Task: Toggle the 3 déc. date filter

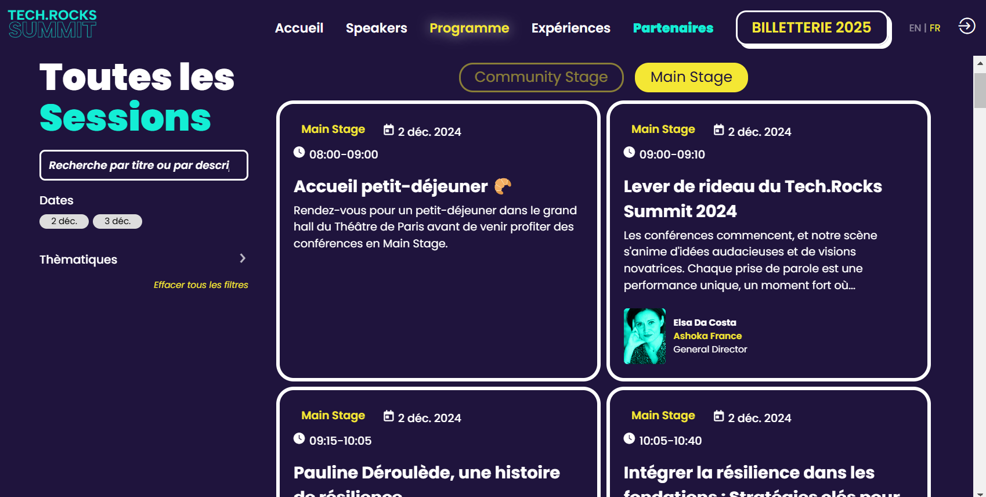Action: [x=117, y=221]
